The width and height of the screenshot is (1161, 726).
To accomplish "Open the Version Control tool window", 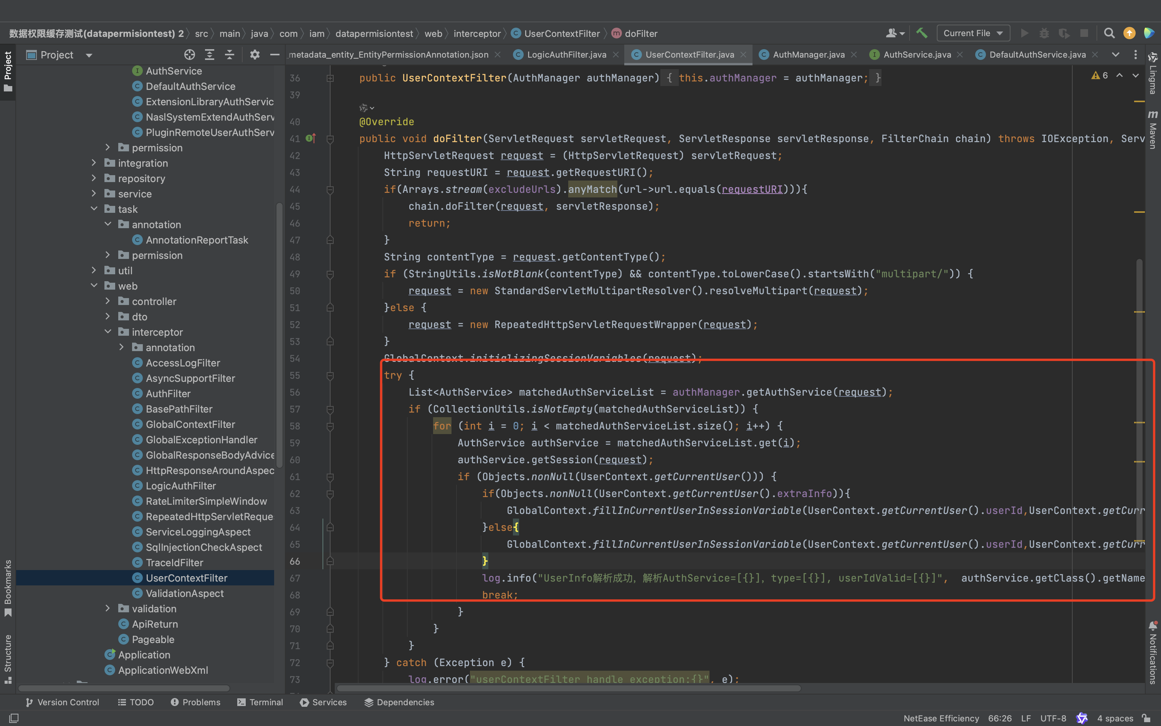I will pyautogui.click(x=62, y=702).
